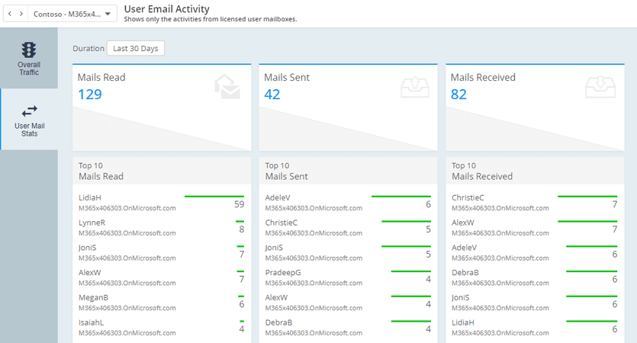Click the swap arrows icon
Image resolution: width=637 pixels, height=343 pixels.
coord(29,111)
